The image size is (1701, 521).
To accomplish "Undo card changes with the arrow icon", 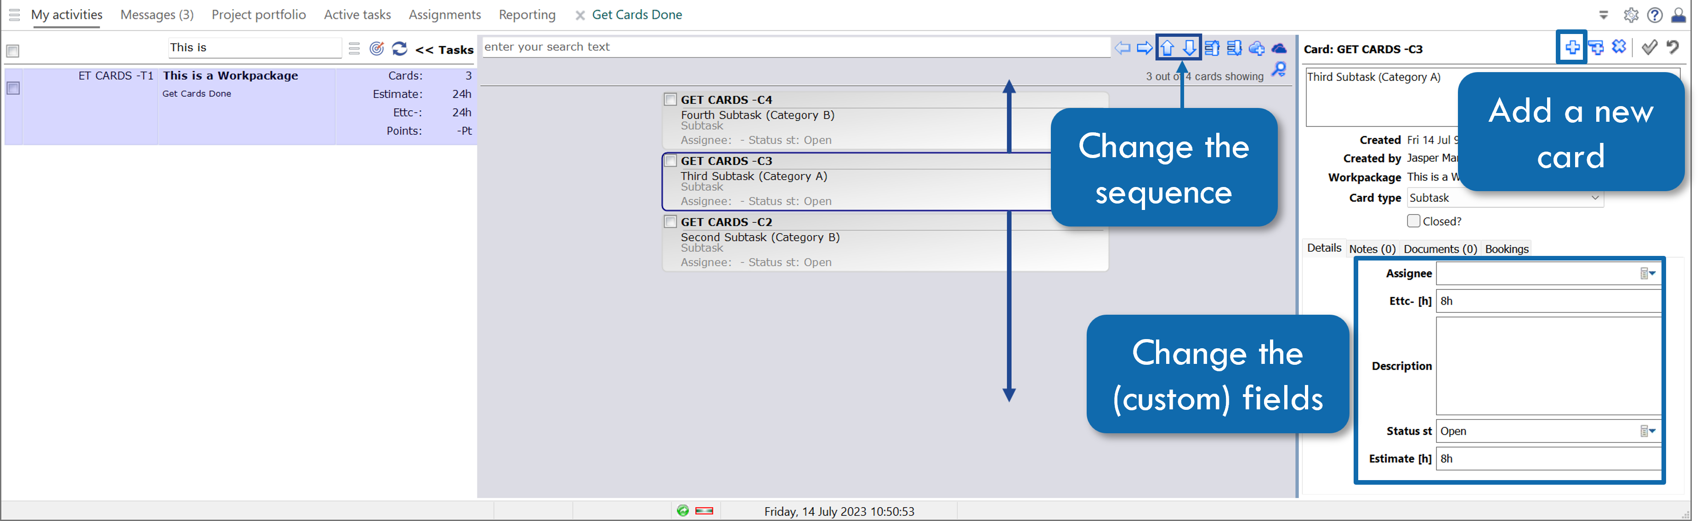I will 1673,47.
